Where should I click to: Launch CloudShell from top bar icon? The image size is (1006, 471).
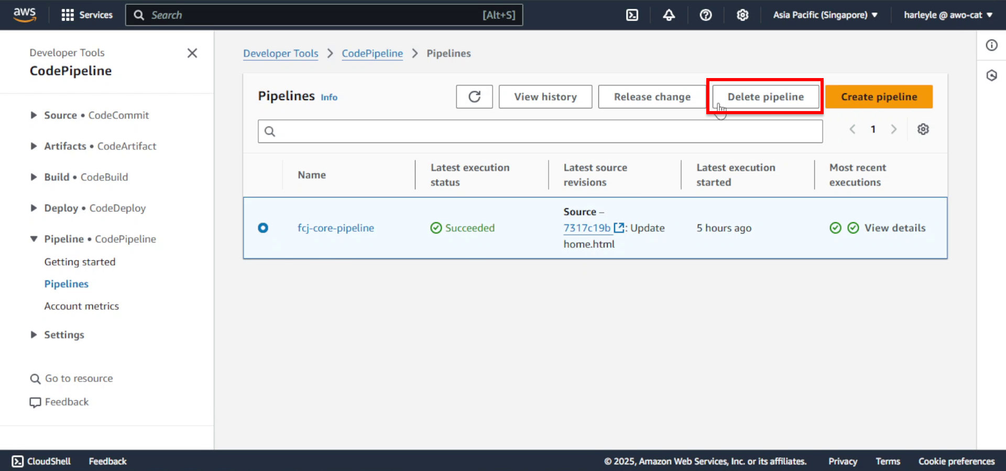click(x=632, y=15)
